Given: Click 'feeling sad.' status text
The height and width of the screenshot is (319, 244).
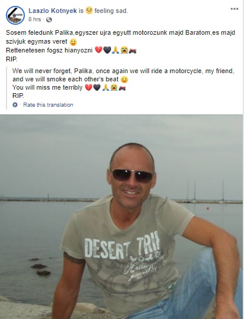Looking at the screenshot, I should click(x=111, y=11).
